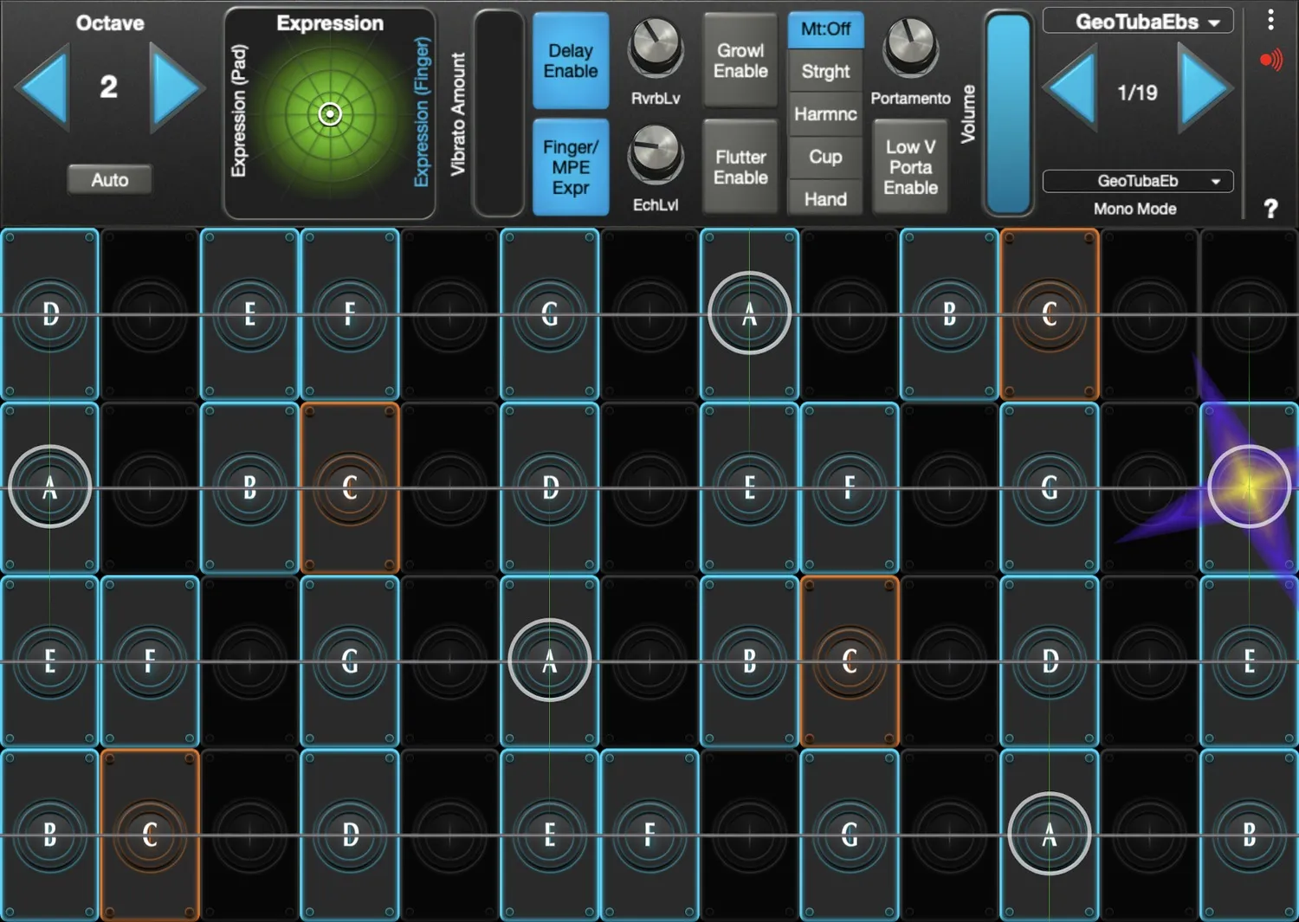Select the Strght mute option
This screenshot has width=1299, height=922.
[825, 72]
